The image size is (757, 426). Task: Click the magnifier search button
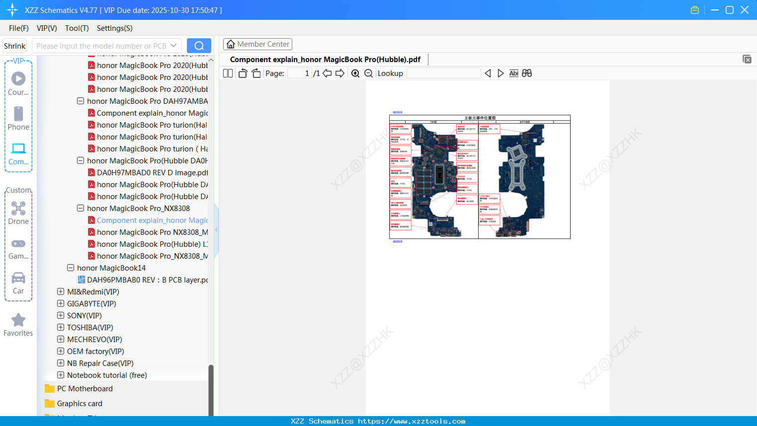click(199, 46)
